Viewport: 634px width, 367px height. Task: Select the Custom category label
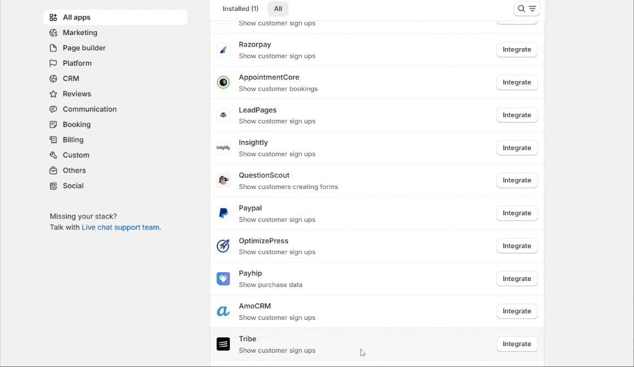(76, 155)
